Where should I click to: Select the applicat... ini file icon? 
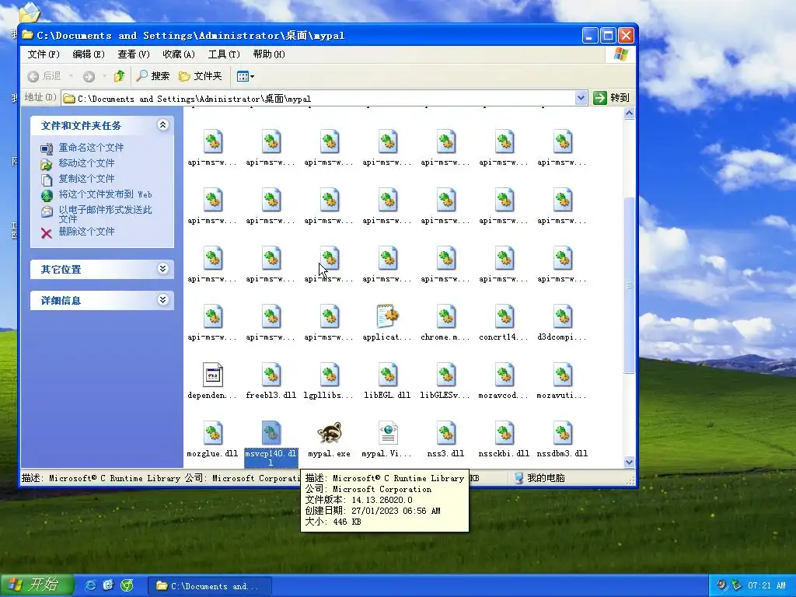click(x=388, y=316)
